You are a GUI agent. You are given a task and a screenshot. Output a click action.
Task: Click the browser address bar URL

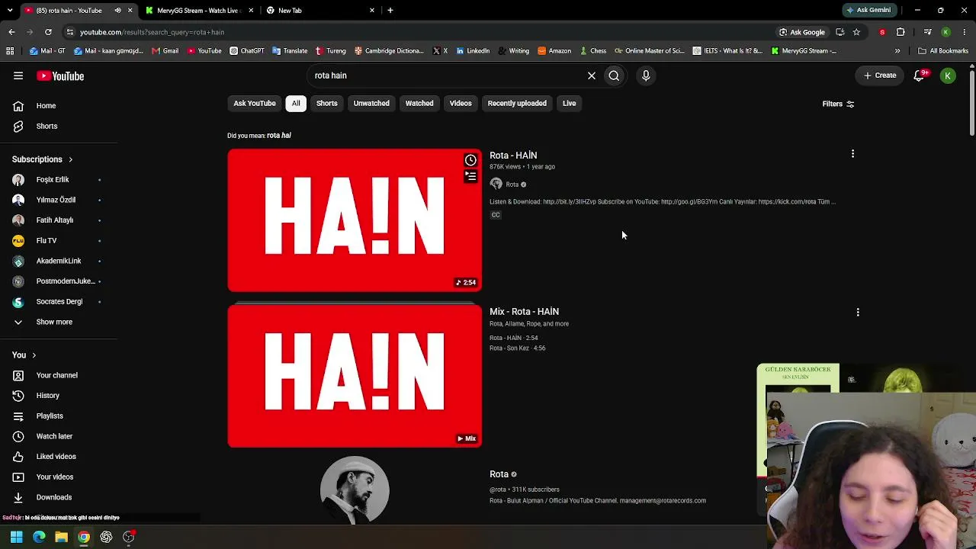[152, 32]
